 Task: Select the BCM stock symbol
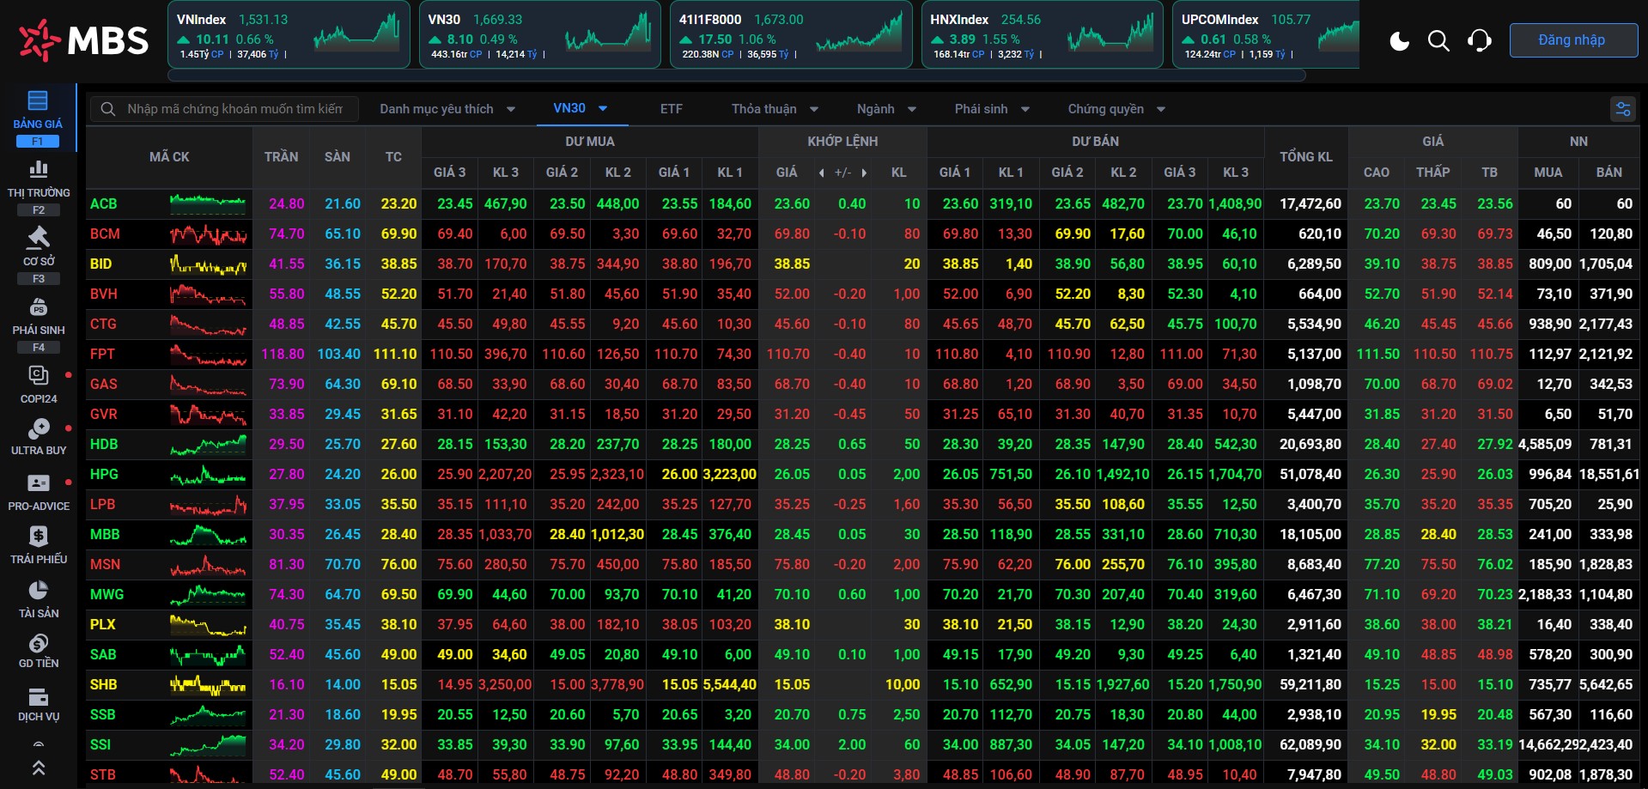pos(105,234)
